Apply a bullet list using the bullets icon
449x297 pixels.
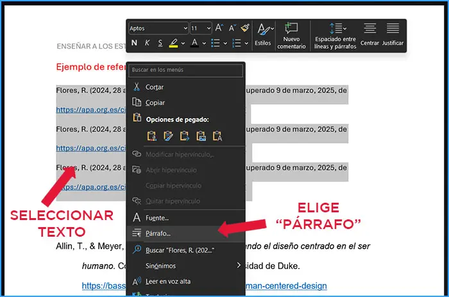pos(216,43)
